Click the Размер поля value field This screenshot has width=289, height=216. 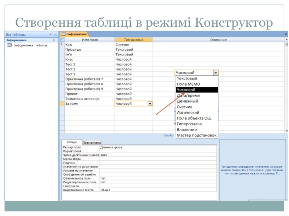point(158,147)
